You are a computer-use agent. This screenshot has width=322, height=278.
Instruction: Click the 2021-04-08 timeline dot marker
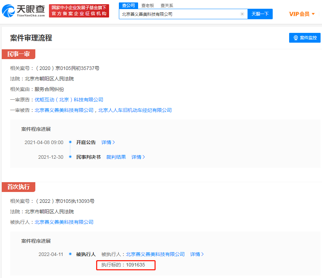point(70,142)
